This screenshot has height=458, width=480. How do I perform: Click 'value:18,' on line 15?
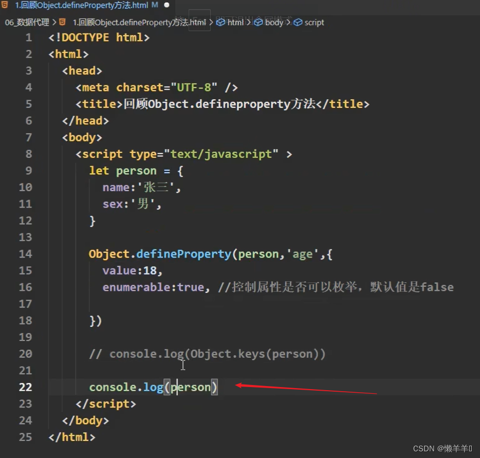[132, 270]
